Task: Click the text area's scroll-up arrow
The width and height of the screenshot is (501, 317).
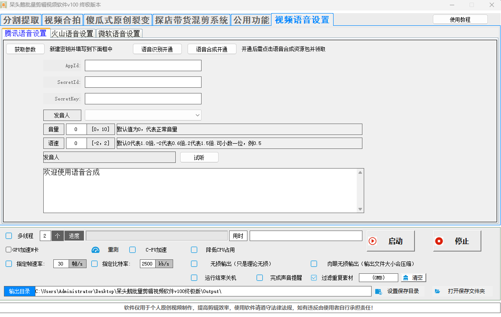Action: (360, 172)
